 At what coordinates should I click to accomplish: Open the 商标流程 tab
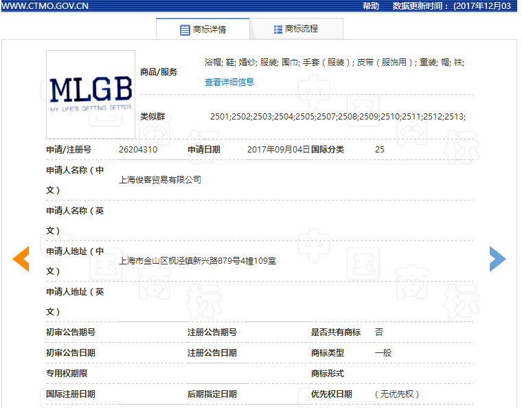click(x=297, y=29)
